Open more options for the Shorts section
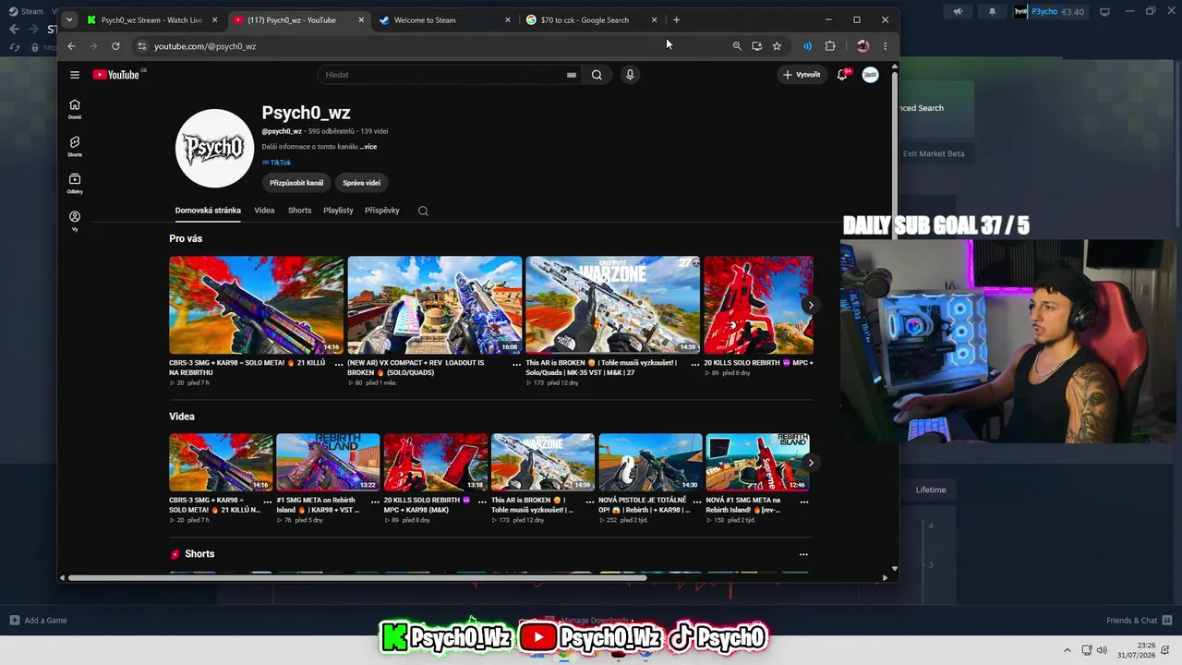The width and height of the screenshot is (1182, 665). [803, 554]
